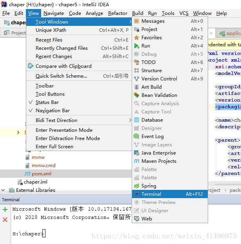Click the UI Designer entry
This screenshot has width=241, height=244.
(x=170, y=211)
